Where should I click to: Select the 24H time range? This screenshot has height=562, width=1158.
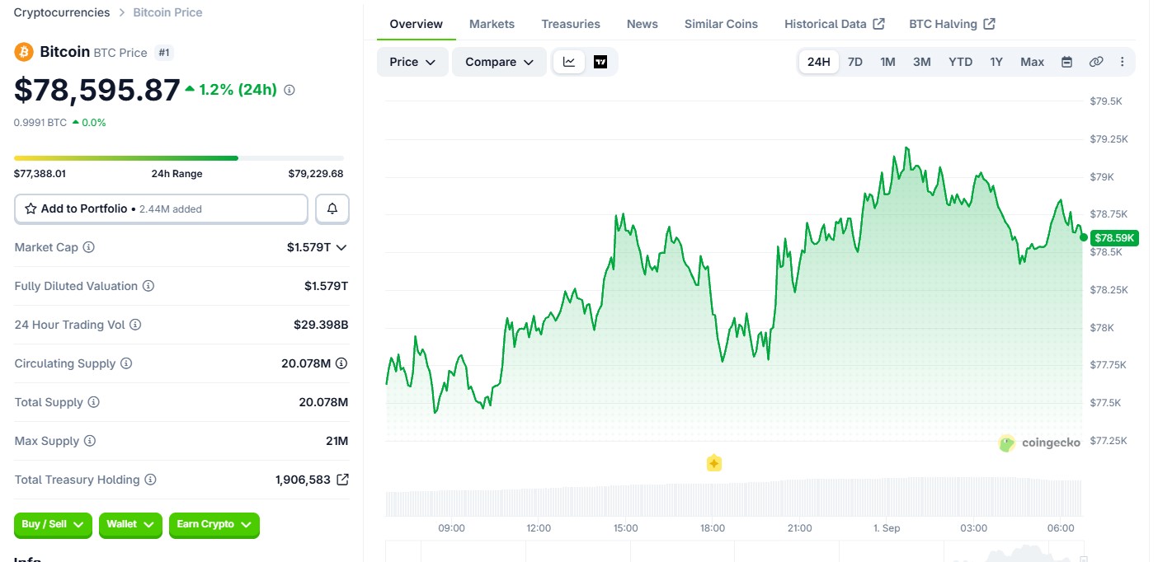[x=819, y=62]
